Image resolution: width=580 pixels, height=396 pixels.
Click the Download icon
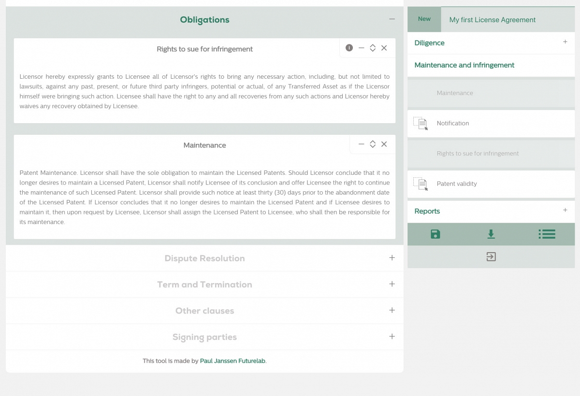(491, 234)
